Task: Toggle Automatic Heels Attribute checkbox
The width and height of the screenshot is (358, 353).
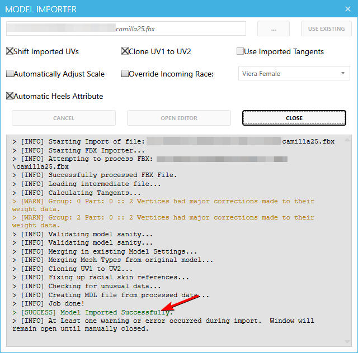Action: point(10,96)
